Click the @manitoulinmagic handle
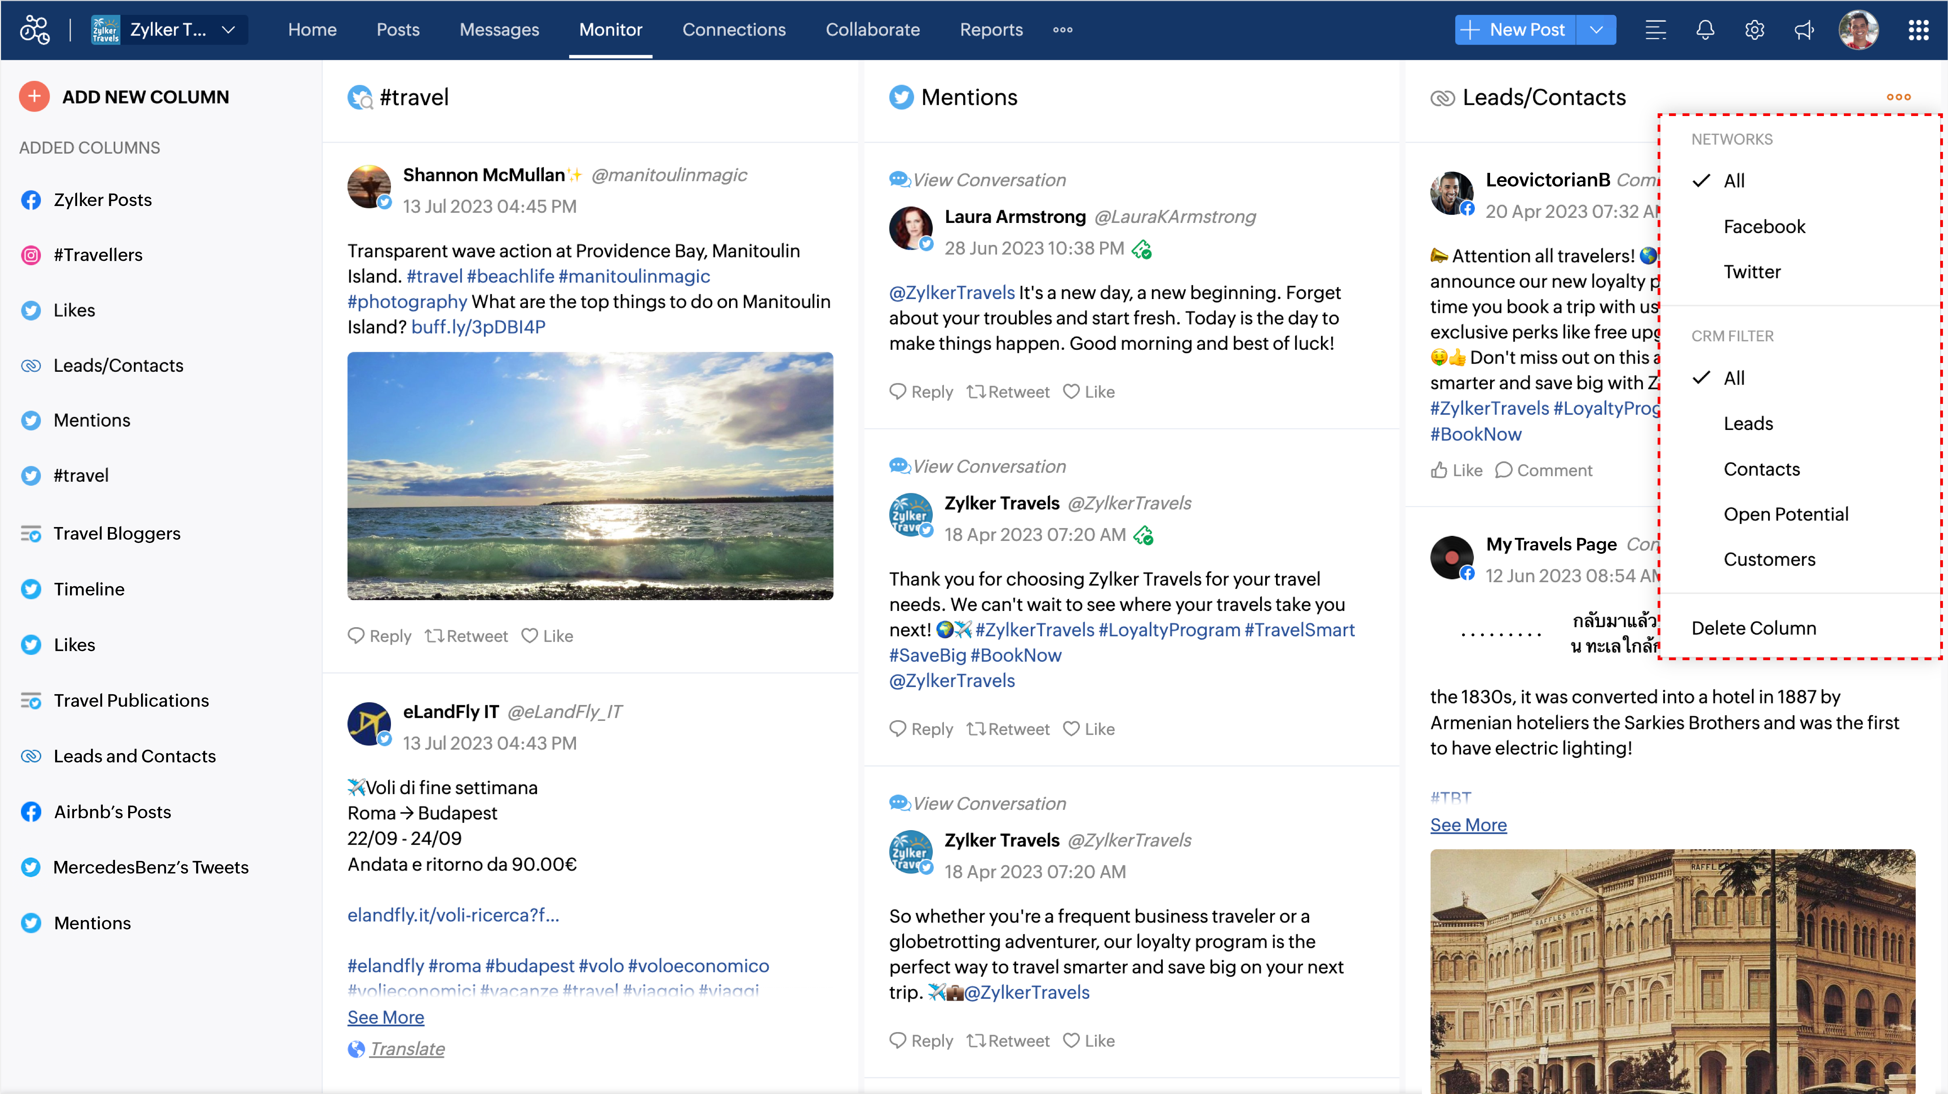Screen dimensions: 1948x1094 [x=669, y=175]
